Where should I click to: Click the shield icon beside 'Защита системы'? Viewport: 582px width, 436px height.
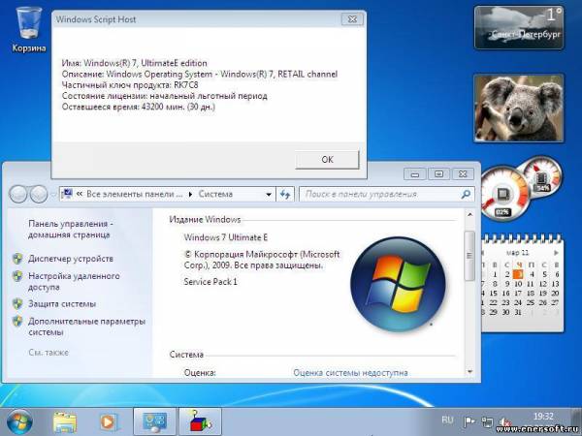(17, 303)
